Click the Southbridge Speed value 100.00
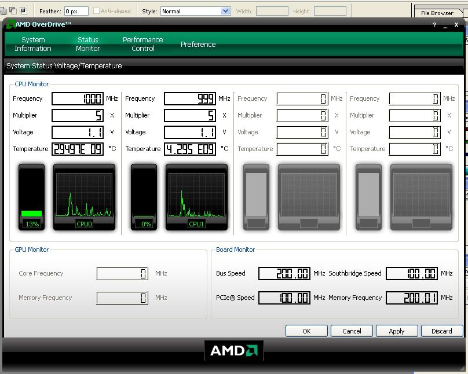The width and height of the screenshot is (468, 374). (x=412, y=273)
